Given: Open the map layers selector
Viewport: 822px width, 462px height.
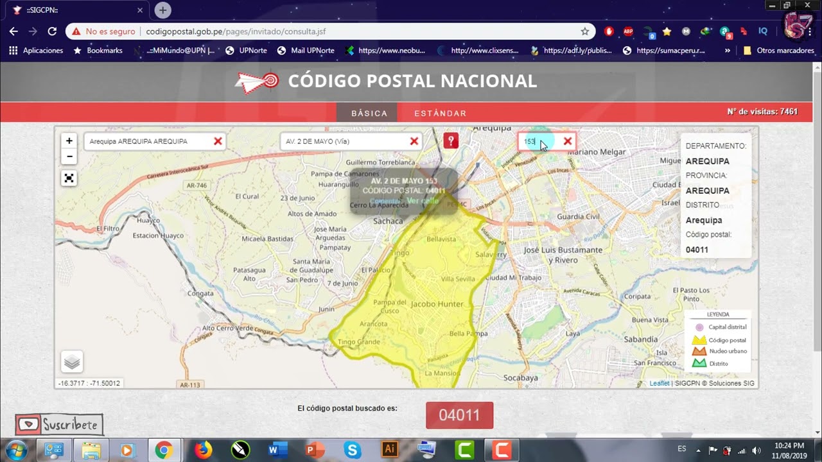Looking at the screenshot, I should point(72,362).
